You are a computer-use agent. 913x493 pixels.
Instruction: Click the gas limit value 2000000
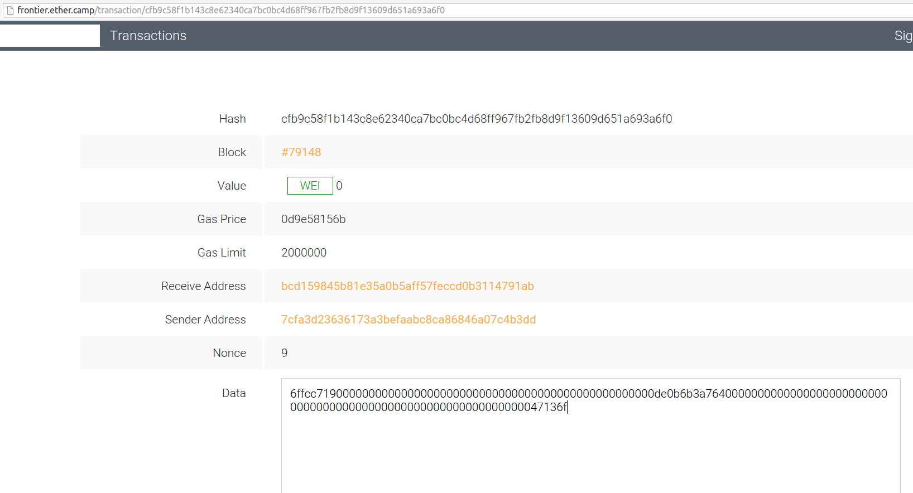(x=304, y=253)
